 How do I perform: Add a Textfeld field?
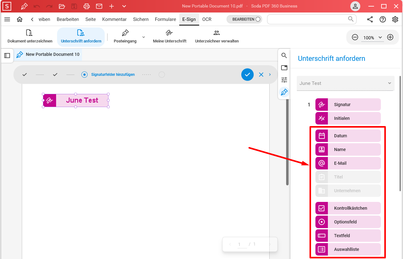tap(348, 236)
